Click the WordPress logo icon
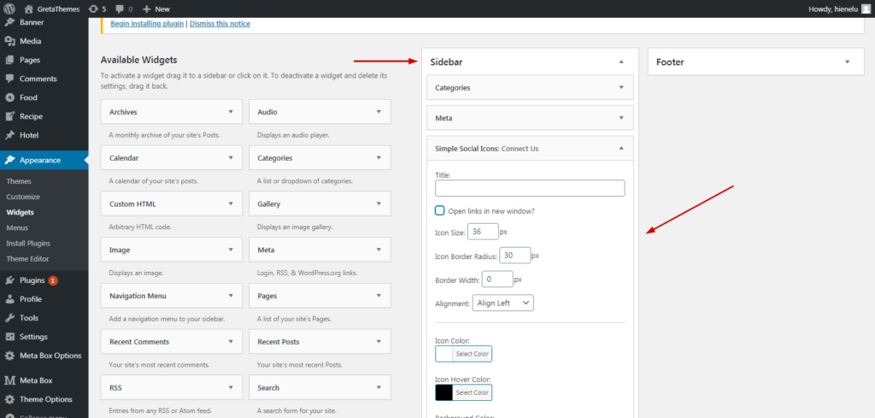The image size is (875, 418). [9, 9]
